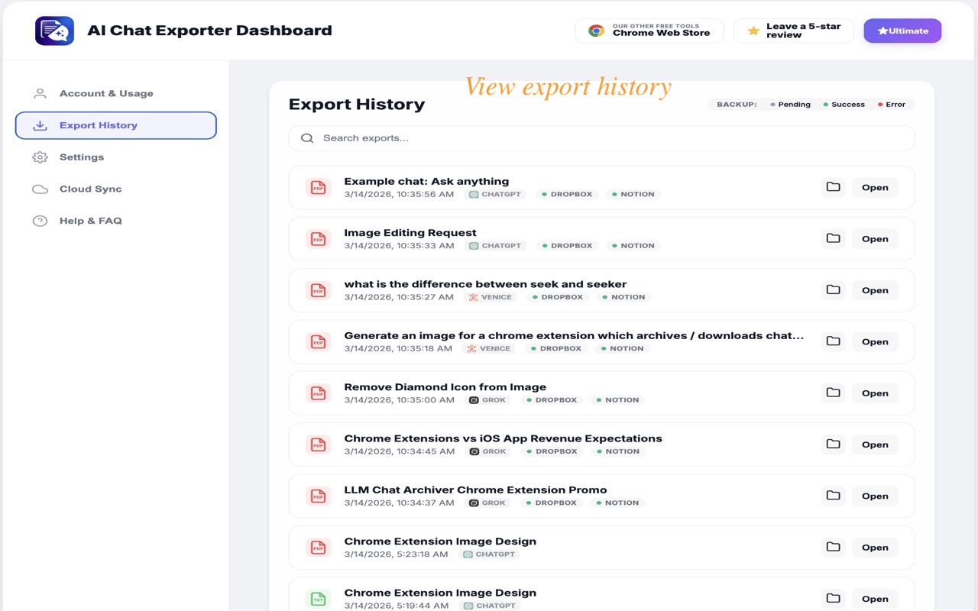
Task: Click PDF icon for 5:23:18 AM export
Action: (318, 547)
